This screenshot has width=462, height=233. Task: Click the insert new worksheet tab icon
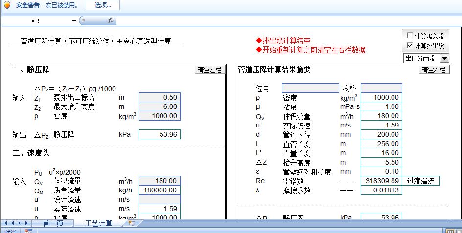(131, 223)
